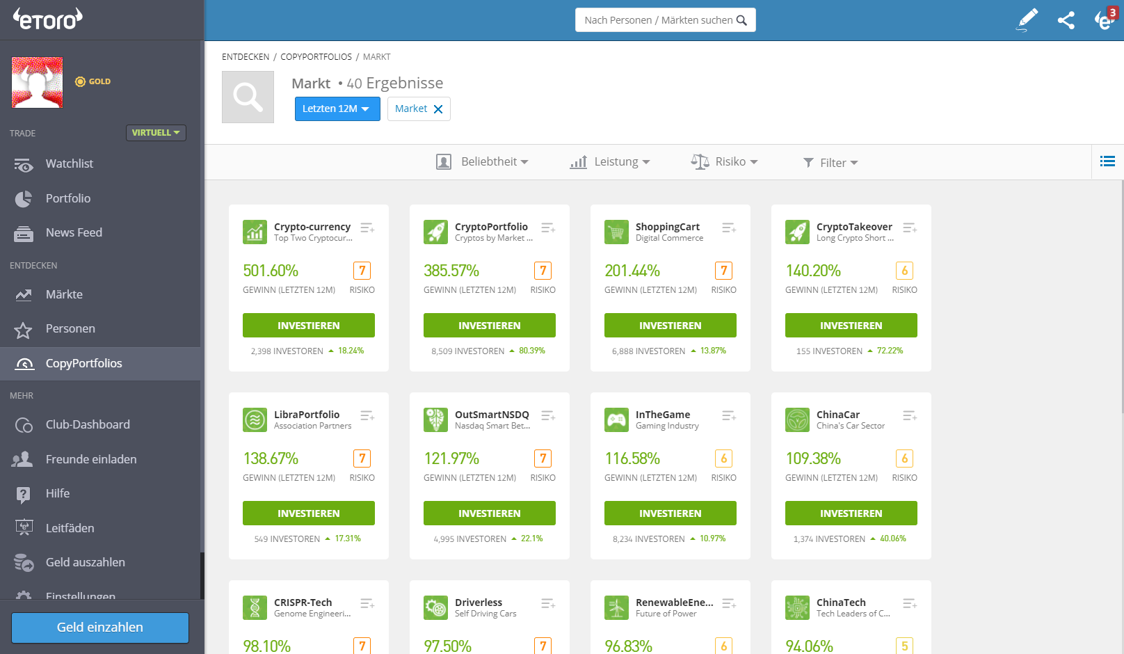This screenshot has height=654, width=1124.
Task: Click the search people and markets field
Action: pos(666,20)
